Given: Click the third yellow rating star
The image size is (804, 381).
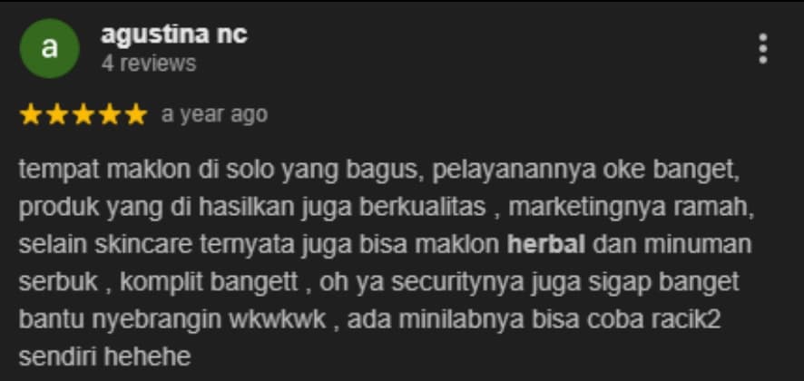Looking at the screenshot, I should (x=83, y=114).
